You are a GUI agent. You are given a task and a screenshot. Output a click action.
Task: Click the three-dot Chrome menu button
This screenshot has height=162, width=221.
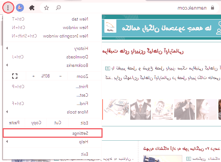coord(8,8)
